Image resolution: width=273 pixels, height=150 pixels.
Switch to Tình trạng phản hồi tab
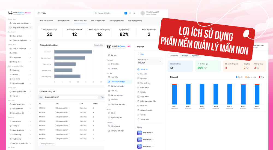117,21
